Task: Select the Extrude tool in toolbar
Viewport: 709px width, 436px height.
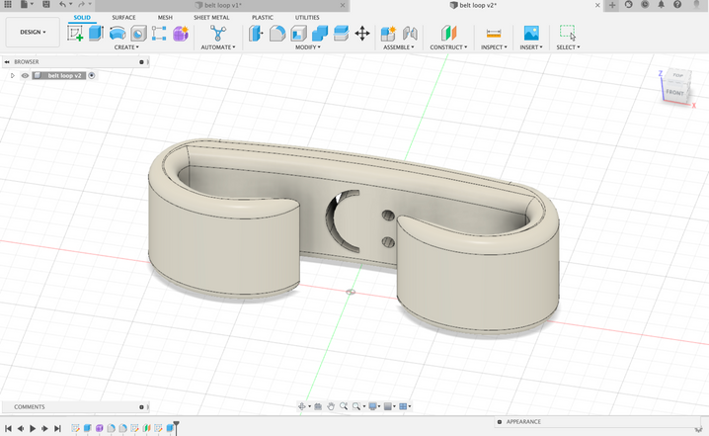Action: (96, 33)
